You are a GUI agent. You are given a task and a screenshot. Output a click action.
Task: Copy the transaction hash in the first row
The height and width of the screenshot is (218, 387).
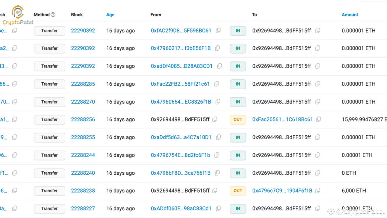pyautogui.click(x=14, y=30)
